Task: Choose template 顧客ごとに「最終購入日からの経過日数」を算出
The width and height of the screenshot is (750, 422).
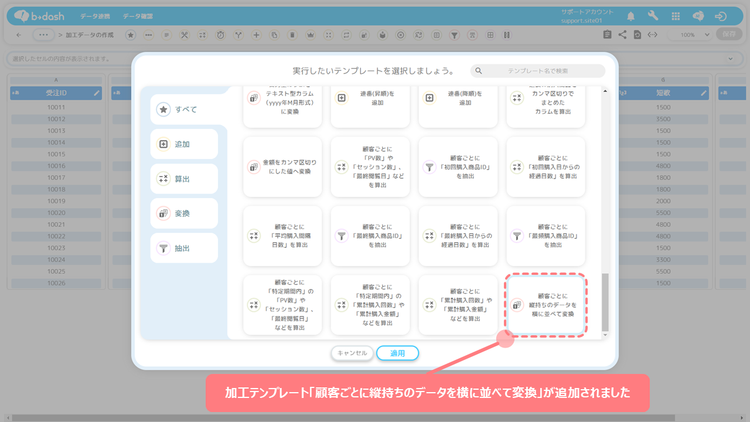Action: [x=458, y=236]
